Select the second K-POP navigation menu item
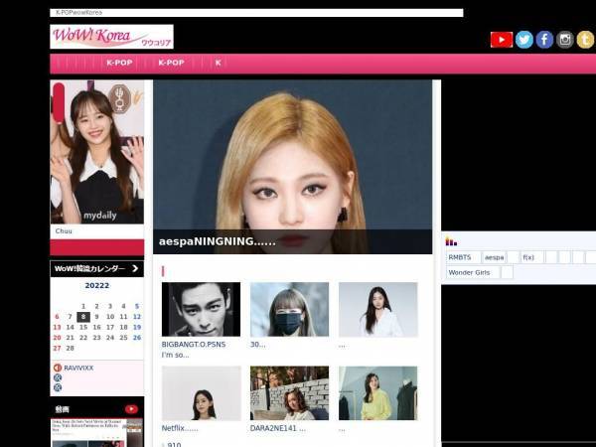Screen dimensions: 596x447 pos(171,63)
